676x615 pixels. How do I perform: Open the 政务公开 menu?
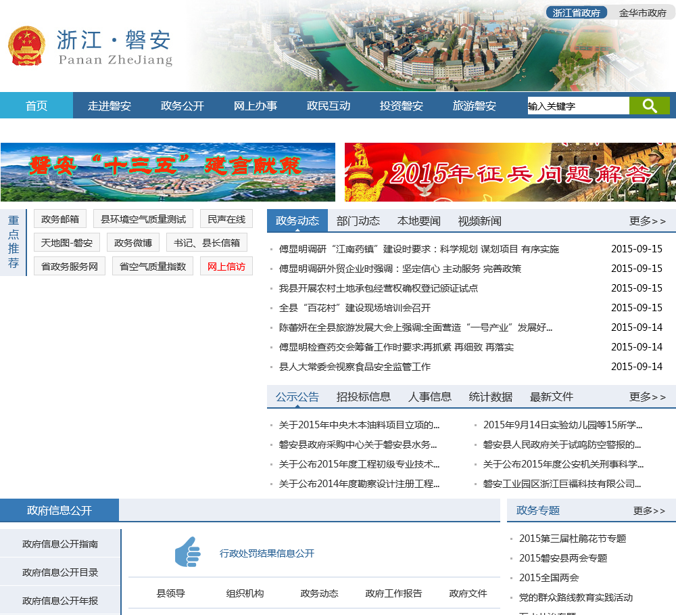(x=183, y=106)
